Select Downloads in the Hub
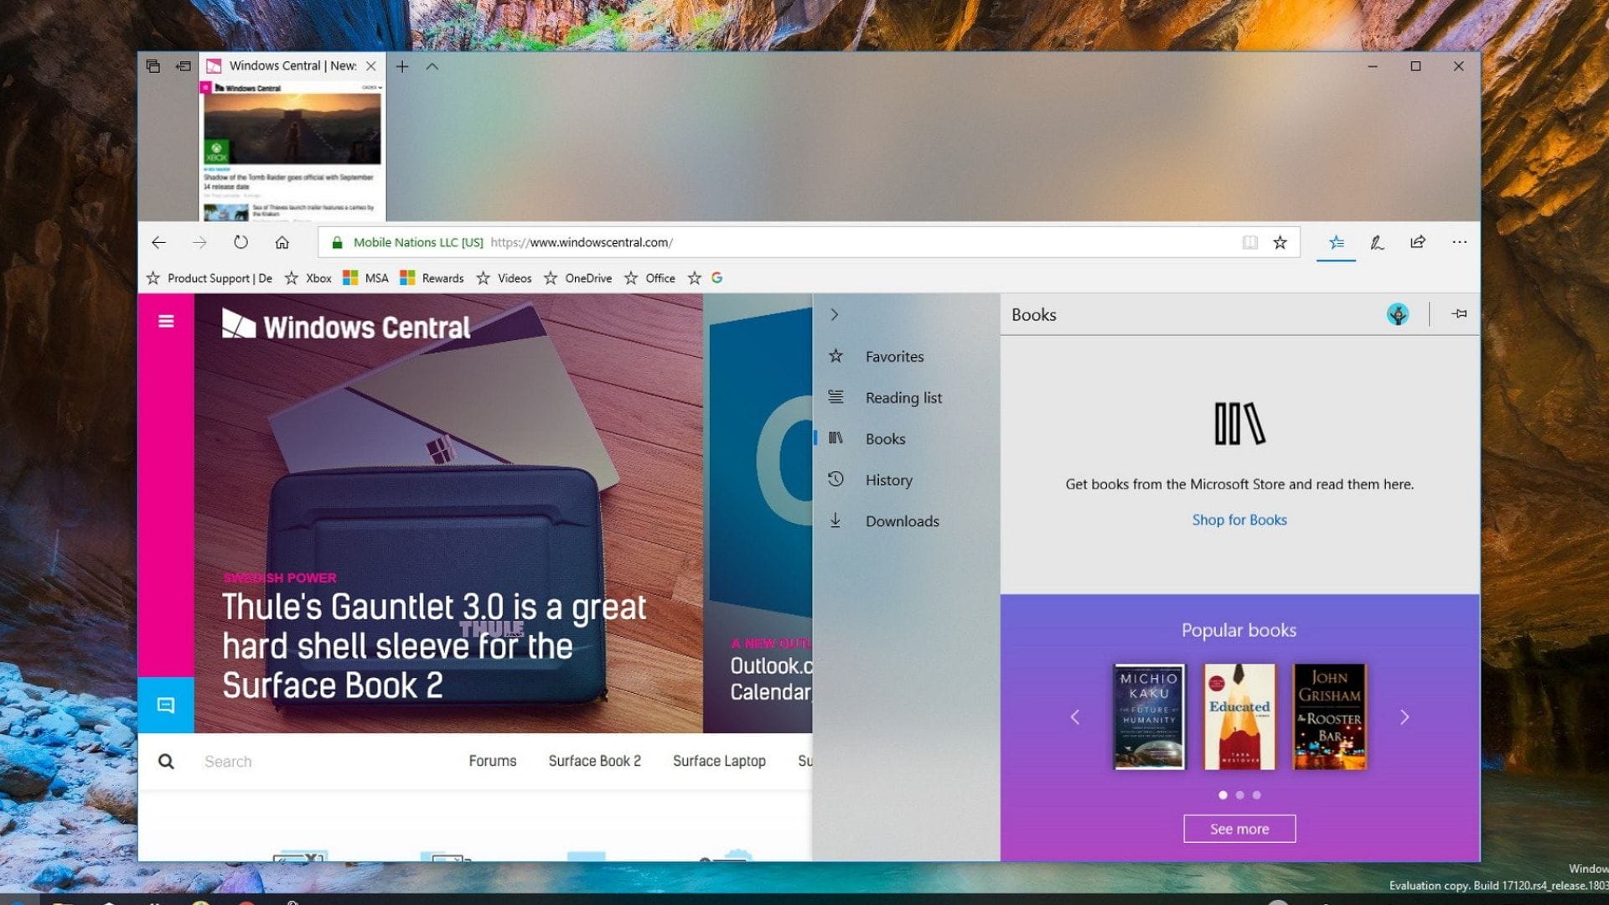 906,520
